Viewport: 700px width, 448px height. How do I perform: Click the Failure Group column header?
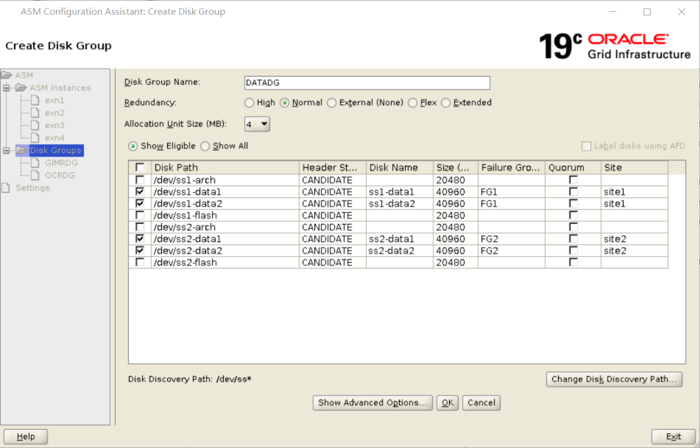[x=511, y=167]
